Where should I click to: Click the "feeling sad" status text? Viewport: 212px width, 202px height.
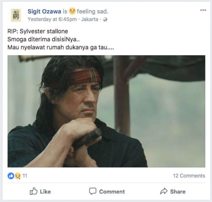point(92,11)
